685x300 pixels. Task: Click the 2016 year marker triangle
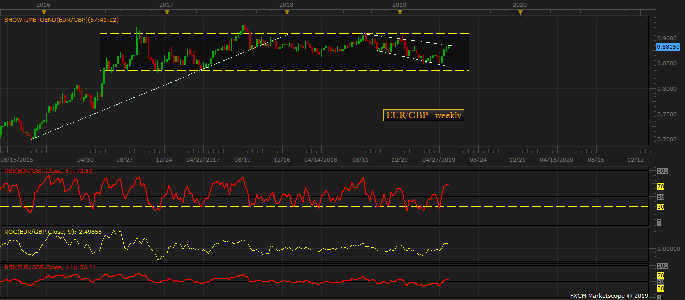pyautogui.click(x=44, y=12)
